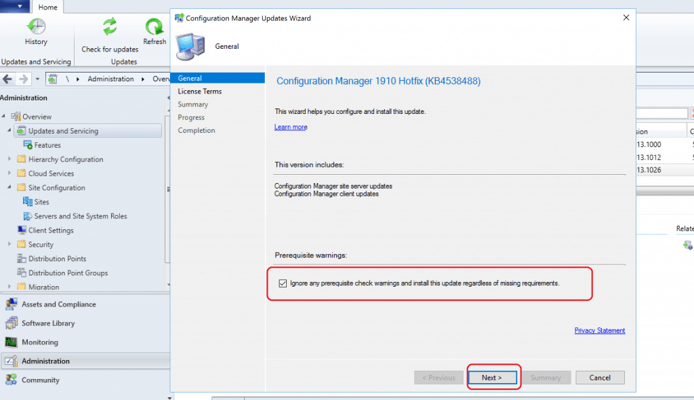
Task: Open the Learn more link
Action: (x=291, y=127)
